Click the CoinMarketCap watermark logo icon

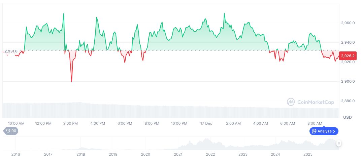tap(291, 102)
